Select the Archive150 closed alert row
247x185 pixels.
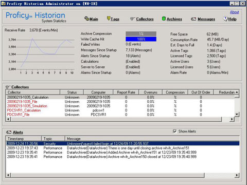pos(122,157)
